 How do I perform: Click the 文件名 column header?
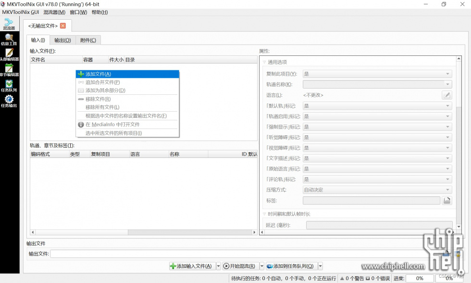pos(56,60)
